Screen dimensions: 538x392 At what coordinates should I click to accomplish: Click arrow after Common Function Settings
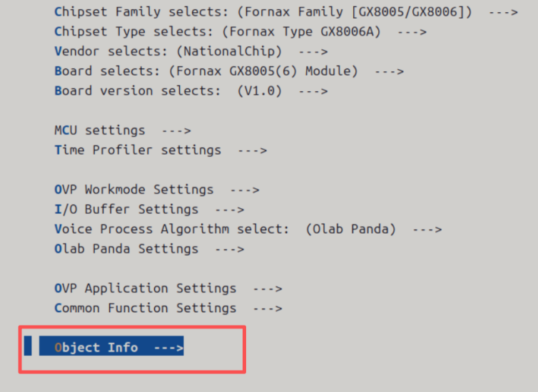(x=268, y=309)
